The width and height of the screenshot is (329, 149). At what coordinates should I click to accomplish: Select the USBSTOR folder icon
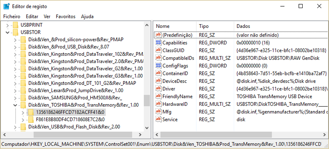(16, 32)
